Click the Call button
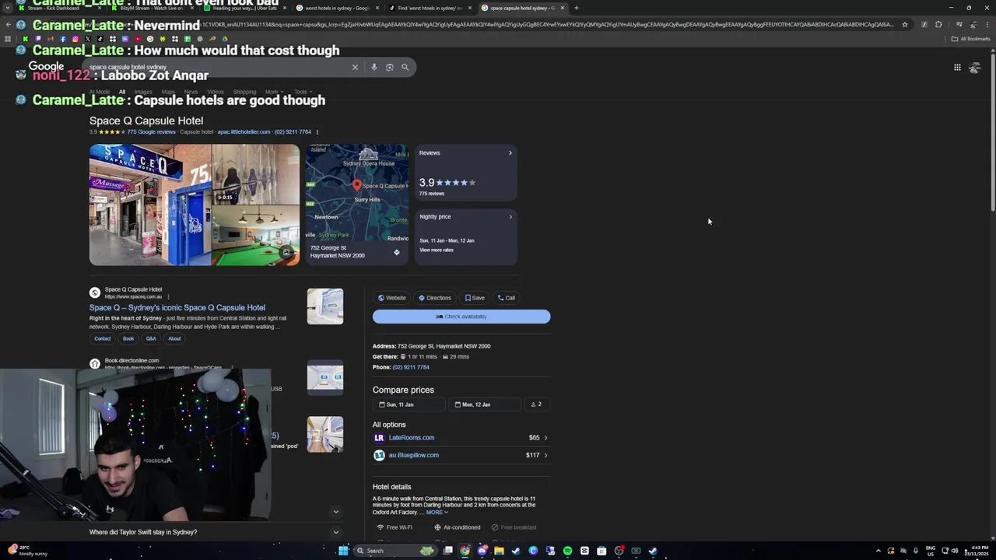 tap(506, 298)
